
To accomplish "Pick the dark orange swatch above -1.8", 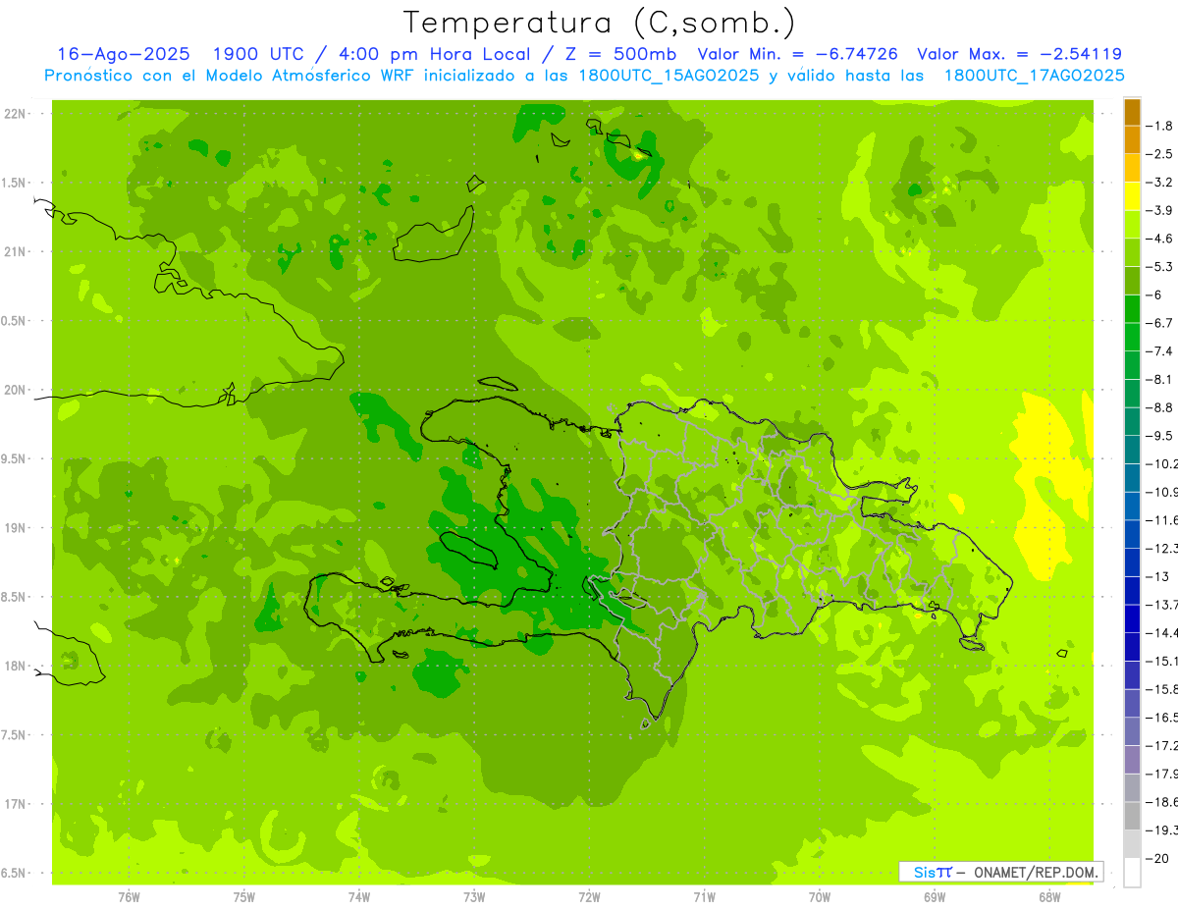I will tap(1132, 112).
